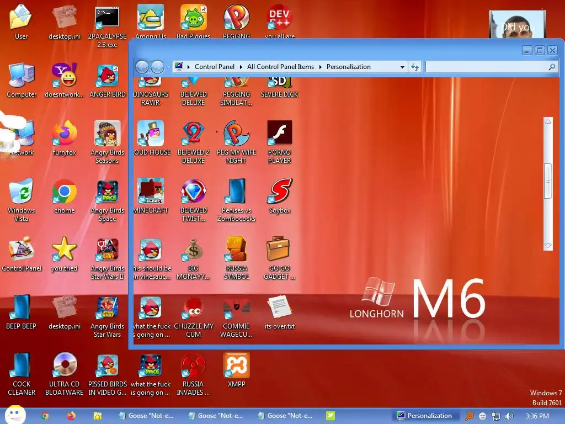
Task: Click the scrollbar down arrow
Action: (x=548, y=246)
